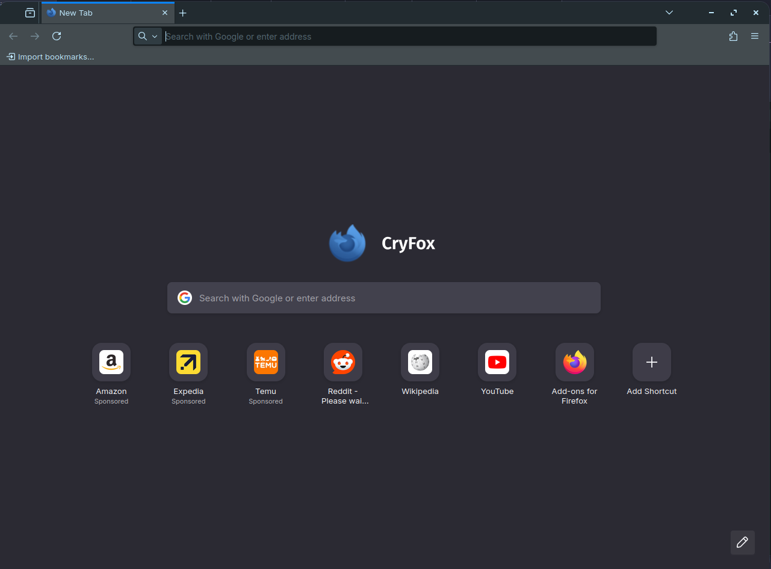Open a new tab with plus button
771x569 pixels.
tap(183, 13)
